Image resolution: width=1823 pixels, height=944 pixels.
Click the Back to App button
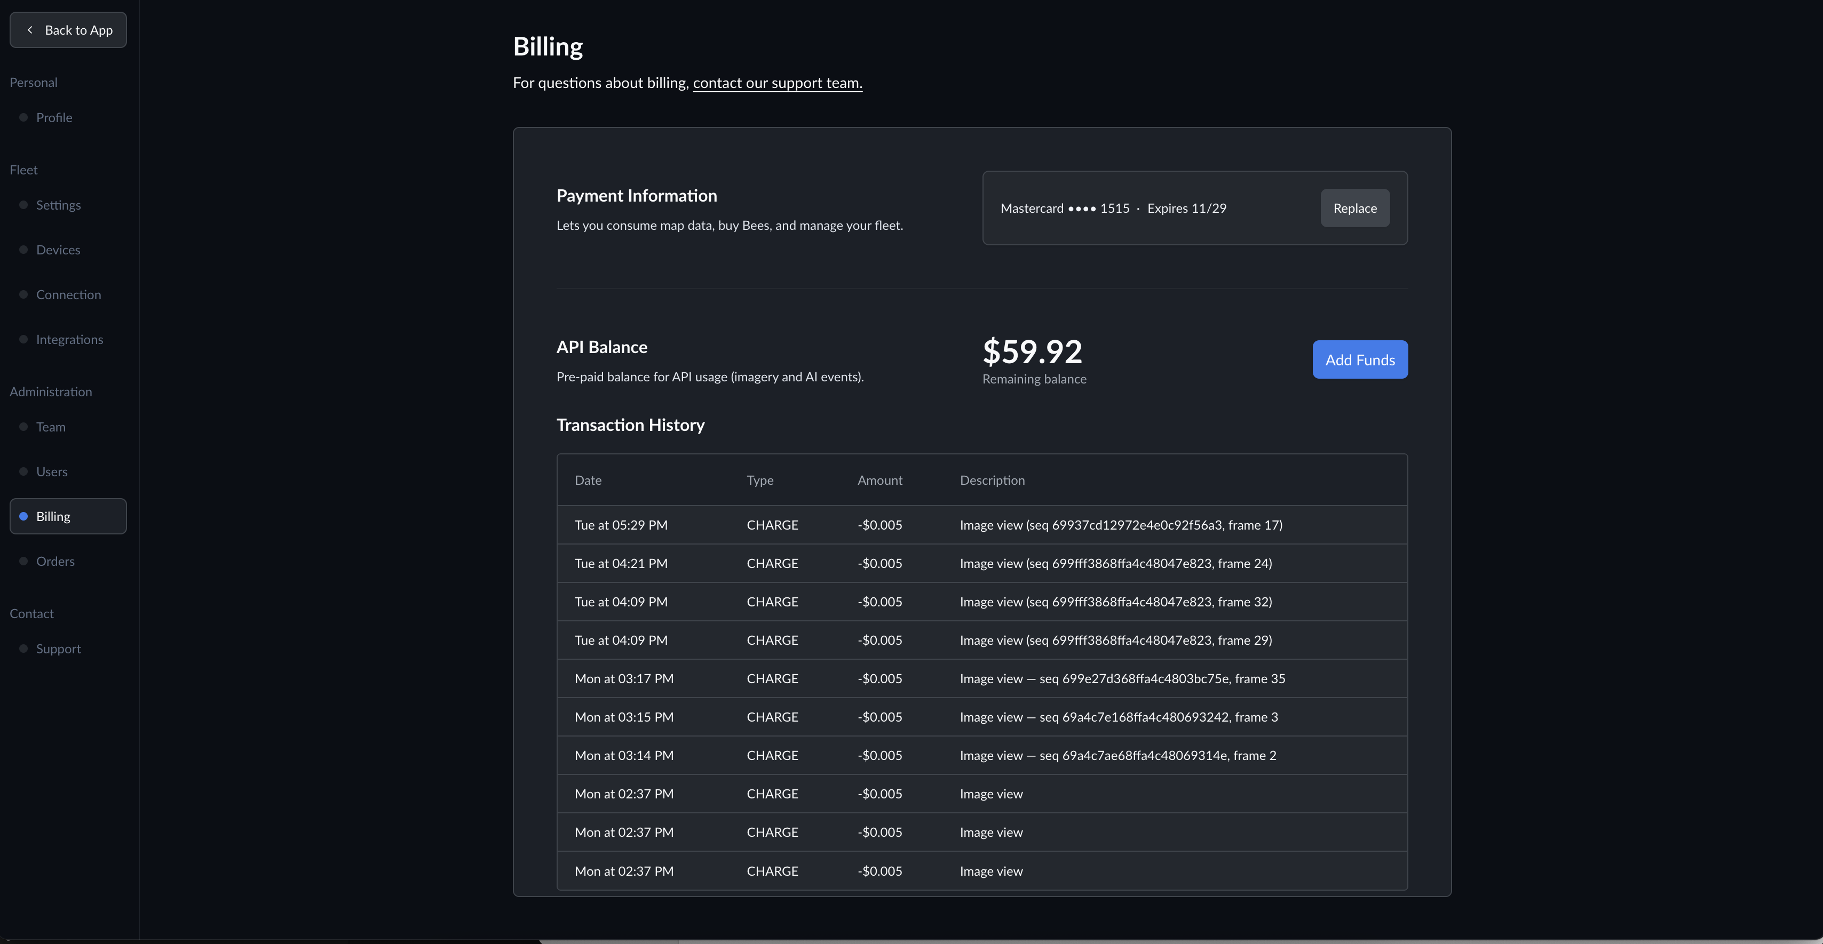pos(67,30)
